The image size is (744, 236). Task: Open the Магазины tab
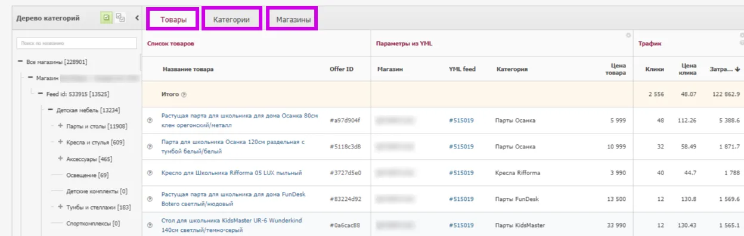[x=293, y=19]
